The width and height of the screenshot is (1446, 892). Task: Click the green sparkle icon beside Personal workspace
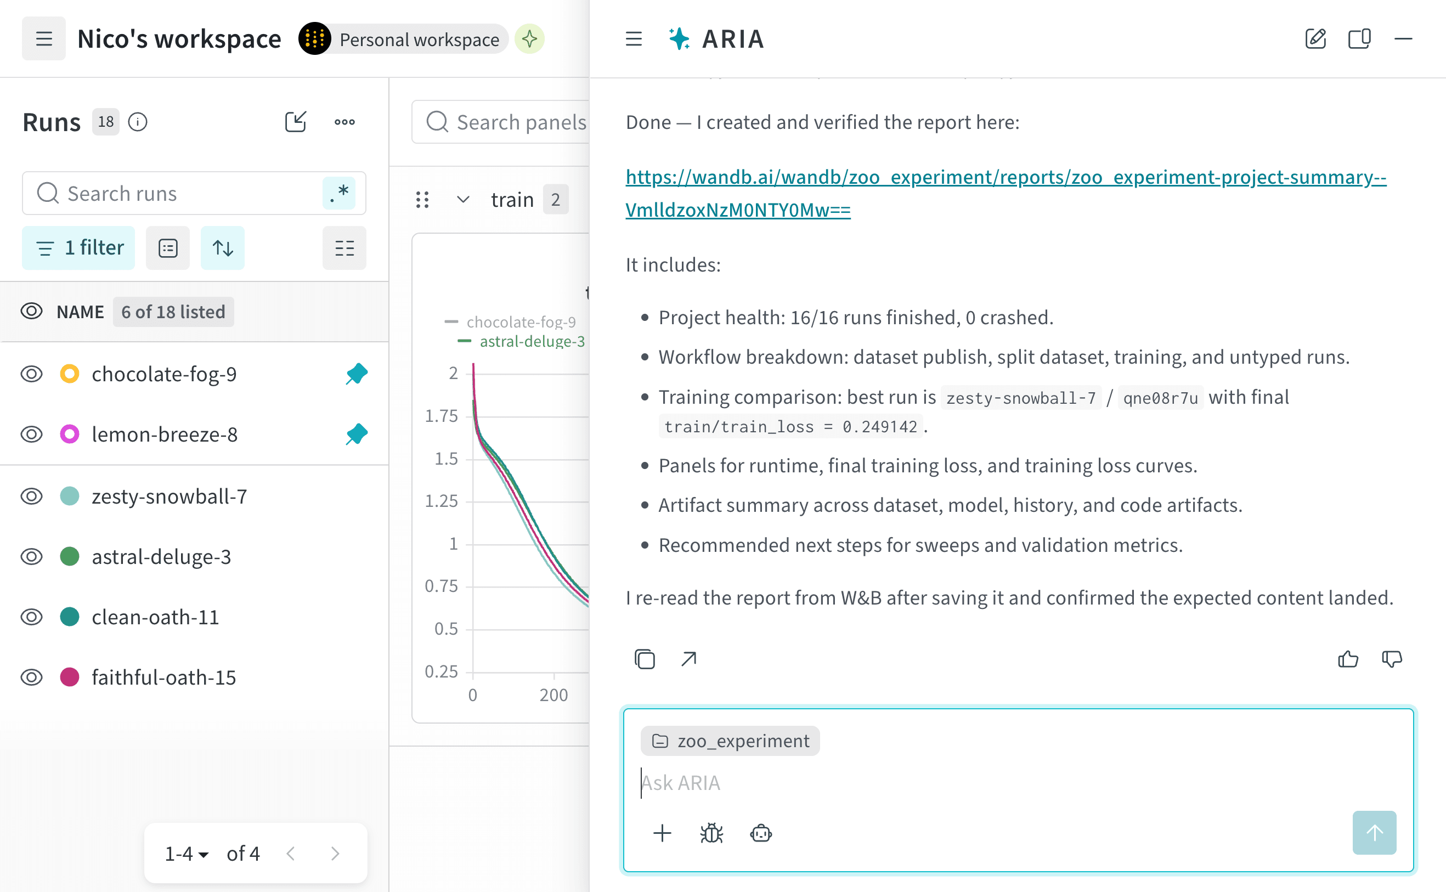[529, 39]
